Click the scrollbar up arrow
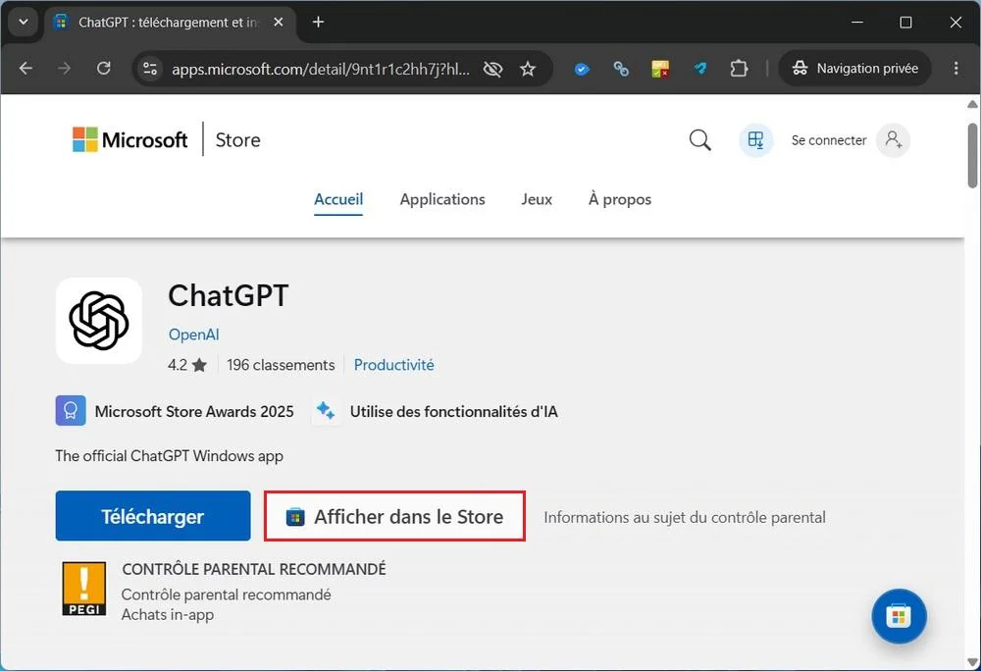Viewport: 981px width, 671px height. (x=972, y=104)
